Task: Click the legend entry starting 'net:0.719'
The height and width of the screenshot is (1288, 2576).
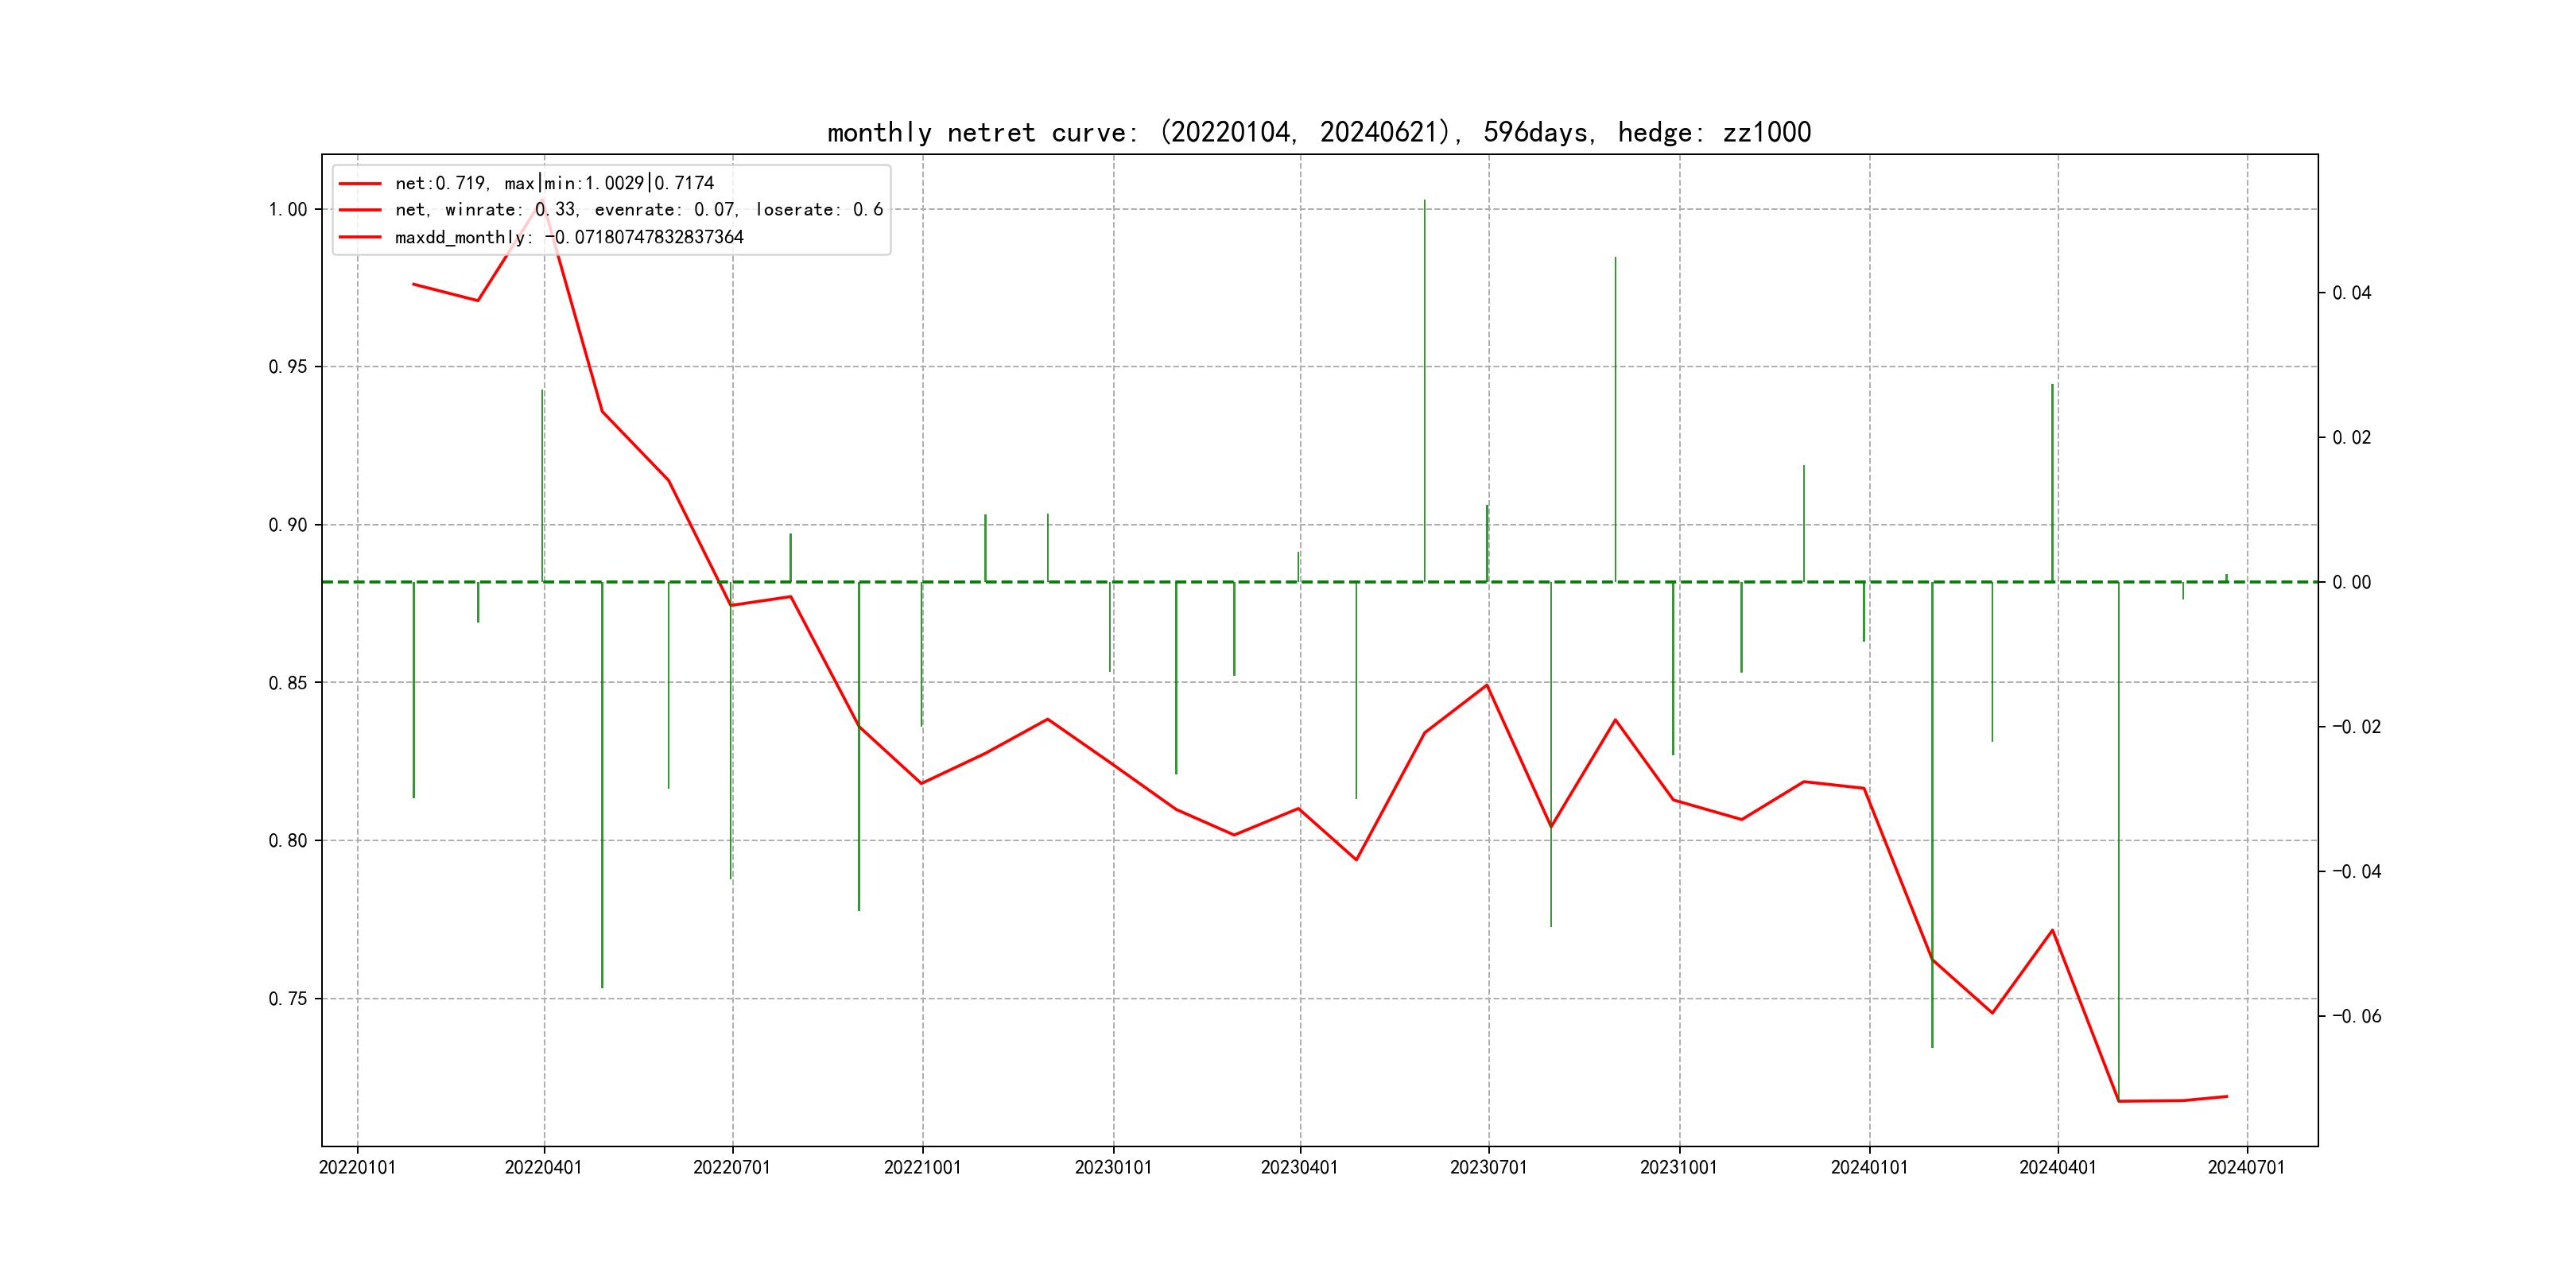Action: [x=554, y=183]
